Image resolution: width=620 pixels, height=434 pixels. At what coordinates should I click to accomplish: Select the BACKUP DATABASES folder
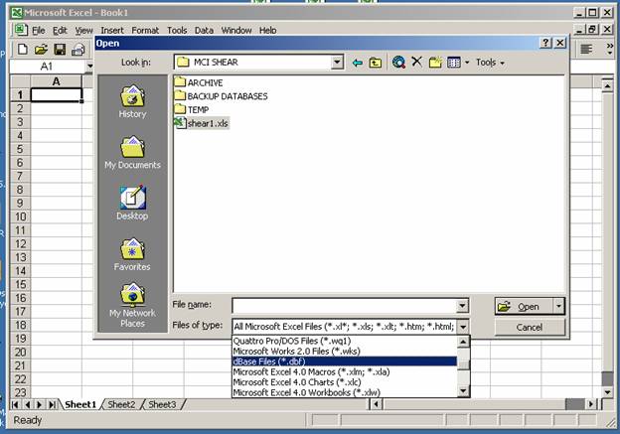(x=221, y=96)
